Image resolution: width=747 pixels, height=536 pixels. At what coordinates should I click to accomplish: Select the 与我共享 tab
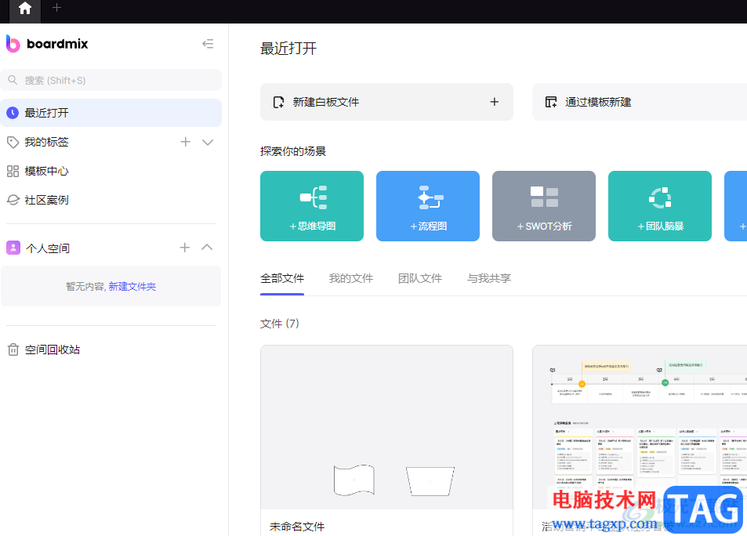point(488,278)
